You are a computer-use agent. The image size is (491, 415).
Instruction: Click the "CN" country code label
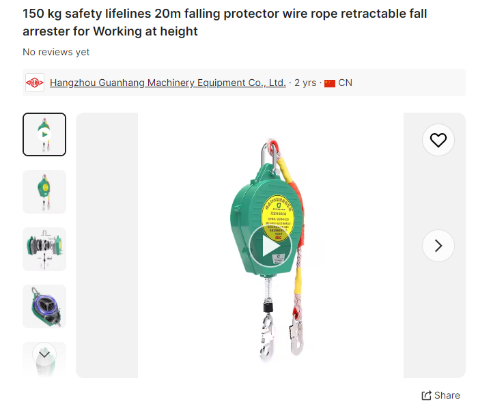(346, 83)
